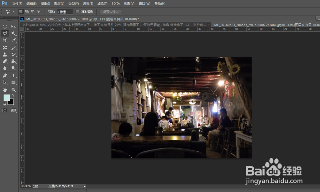Enable the 消除锯齿 anti-alias checkbox
Viewport: 320px width, 192px height.
77,12
